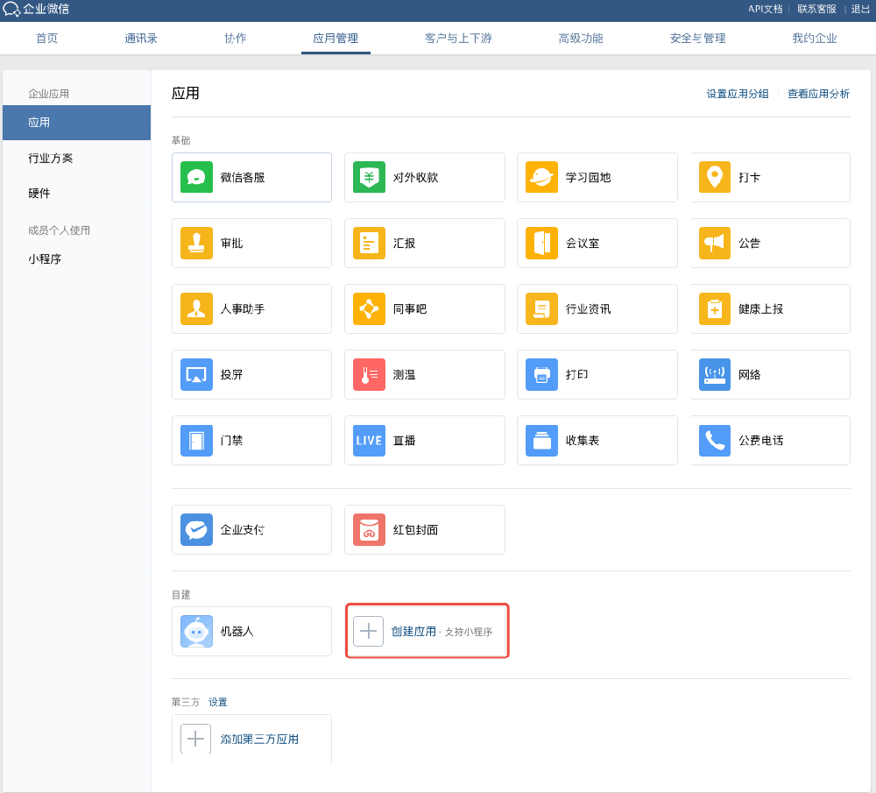
Task: Click the 公费电话 phone icon
Action: click(x=715, y=440)
